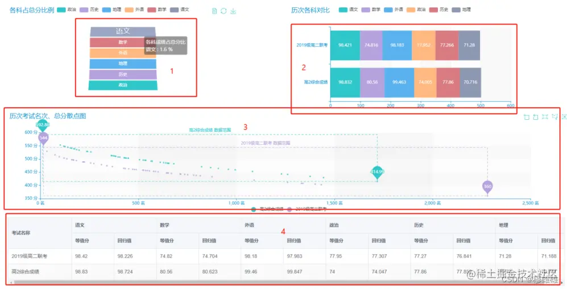Toggle 数学 legend in 历次各科对比 chart
567x289 pixels.
click(x=371, y=10)
